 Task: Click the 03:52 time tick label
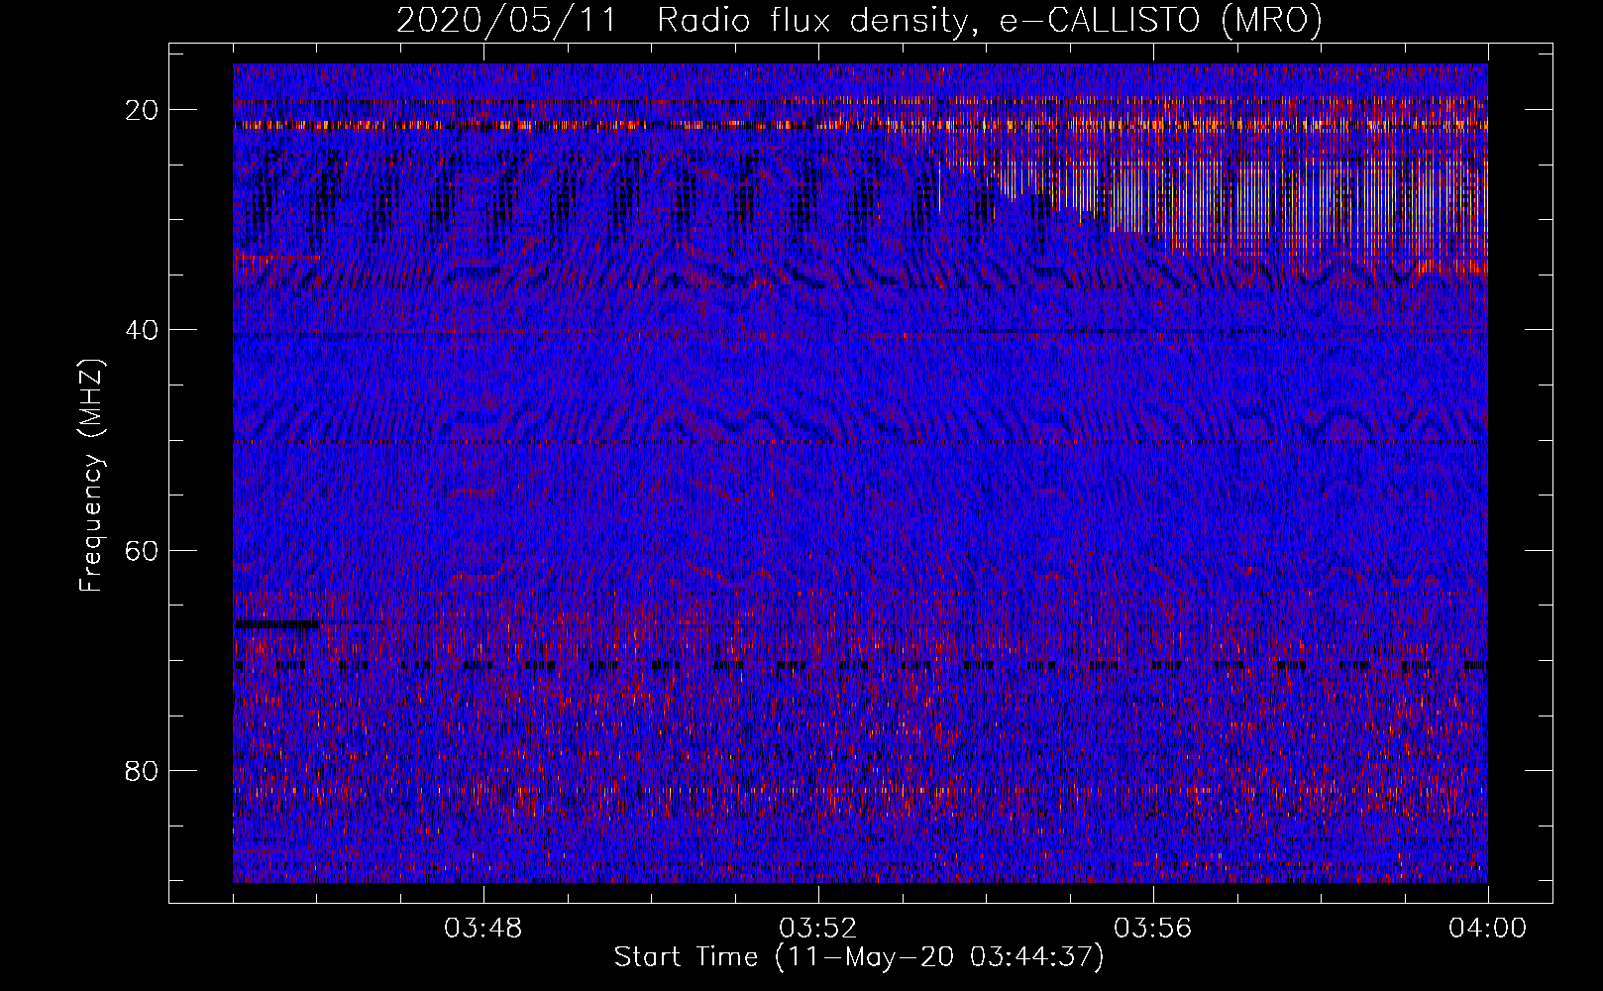(818, 929)
